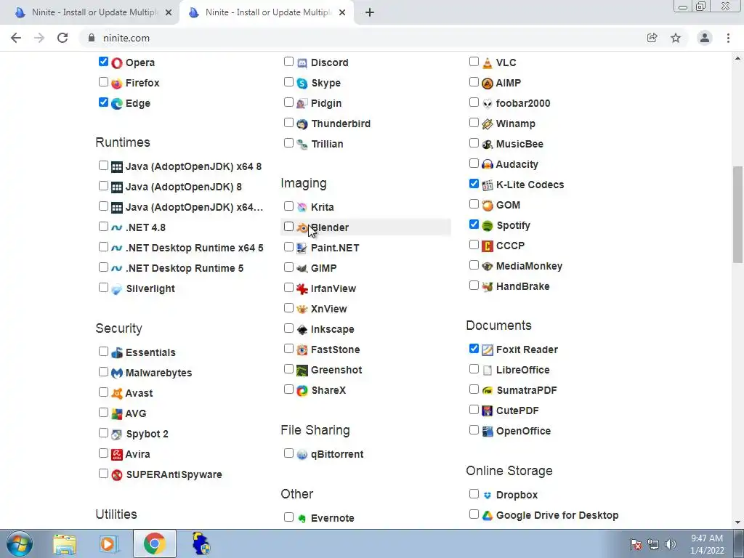Tick the Silverlight checkbox
Image resolution: width=744 pixels, height=558 pixels.
click(x=103, y=288)
